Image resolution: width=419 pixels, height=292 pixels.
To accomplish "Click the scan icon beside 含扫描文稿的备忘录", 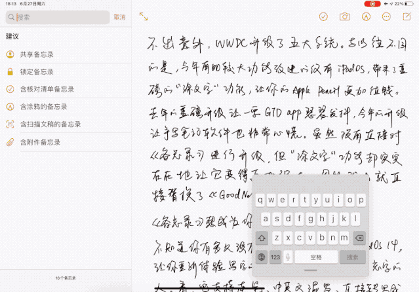I will 10,124.
